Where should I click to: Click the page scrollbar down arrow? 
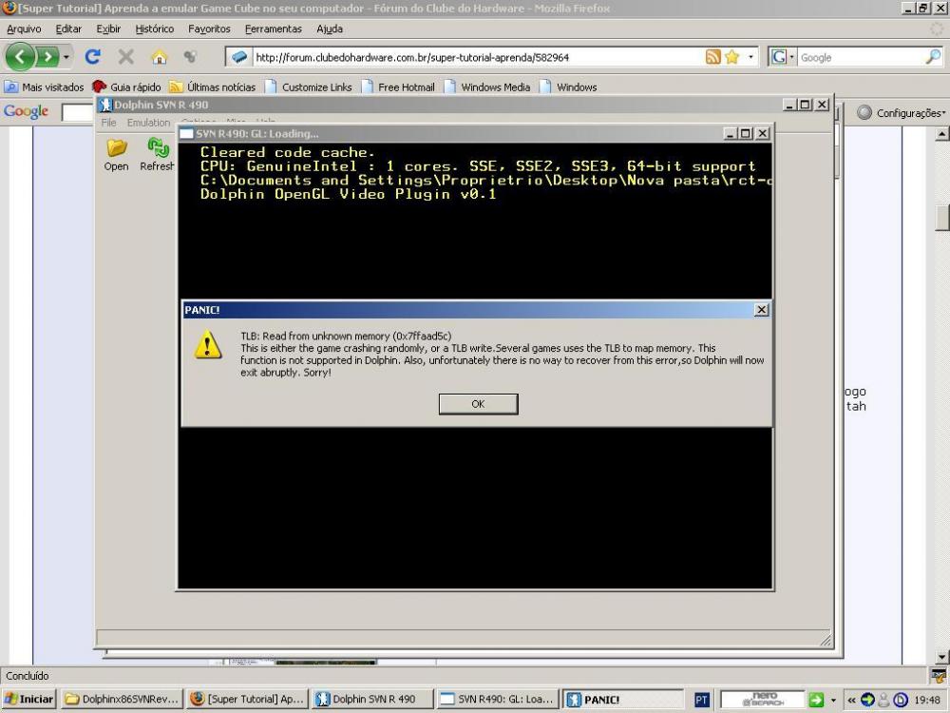pyautogui.click(x=942, y=657)
